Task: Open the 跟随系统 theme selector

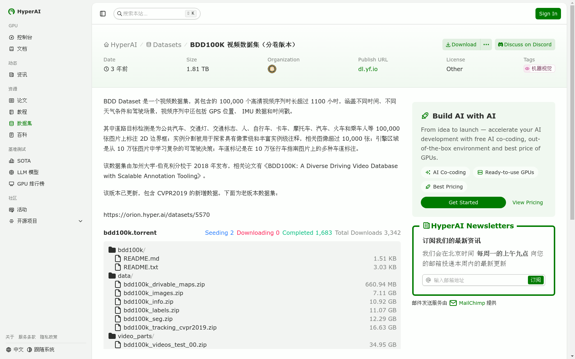Action: coord(41,350)
